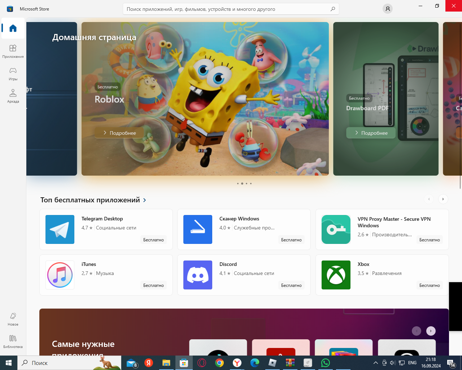Click the Telegram Desktop app icon

coord(60,229)
